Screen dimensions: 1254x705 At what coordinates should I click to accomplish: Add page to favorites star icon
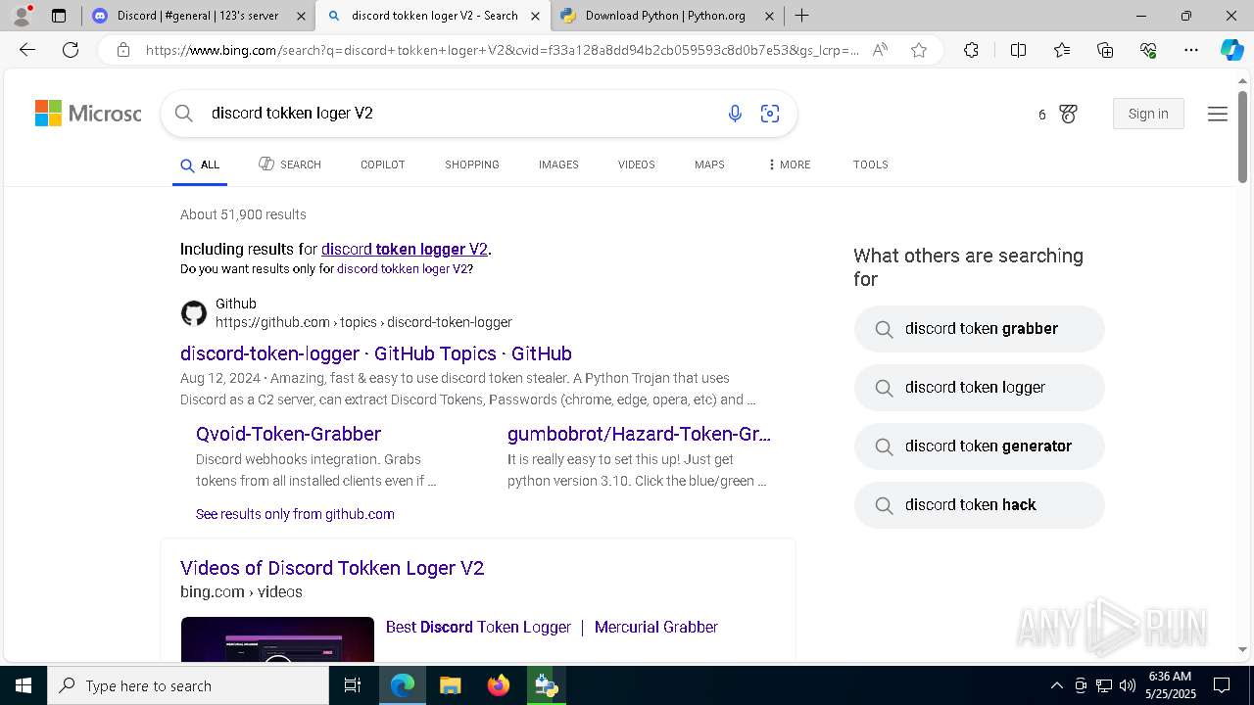click(x=919, y=50)
